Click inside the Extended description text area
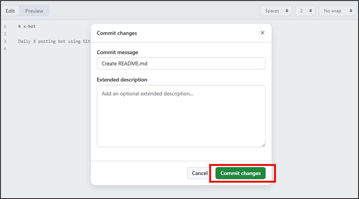Screen dimensions: 359x199 tap(181, 116)
